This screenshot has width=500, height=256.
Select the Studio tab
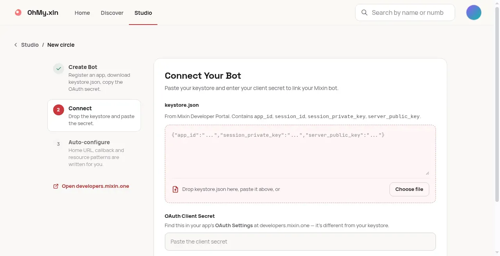(x=143, y=13)
